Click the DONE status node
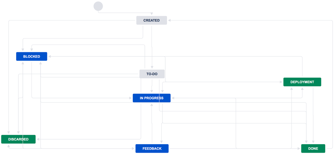Image resolution: width=335 pixels, height=159 pixels. coord(313,149)
